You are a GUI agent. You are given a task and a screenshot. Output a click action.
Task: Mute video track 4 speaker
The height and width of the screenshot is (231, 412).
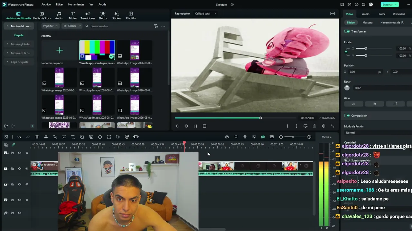(x=20, y=153)
